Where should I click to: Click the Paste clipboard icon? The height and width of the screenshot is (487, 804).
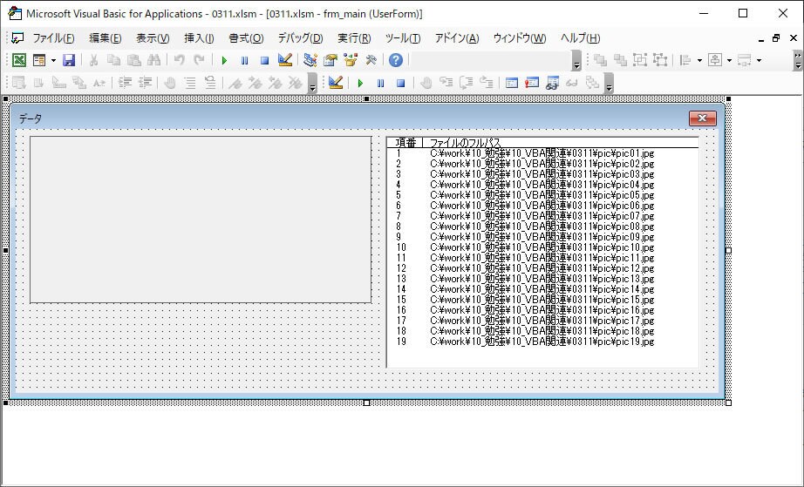point(133,60)
